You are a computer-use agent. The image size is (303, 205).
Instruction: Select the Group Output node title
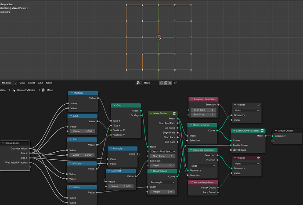(x=285, y=131)
